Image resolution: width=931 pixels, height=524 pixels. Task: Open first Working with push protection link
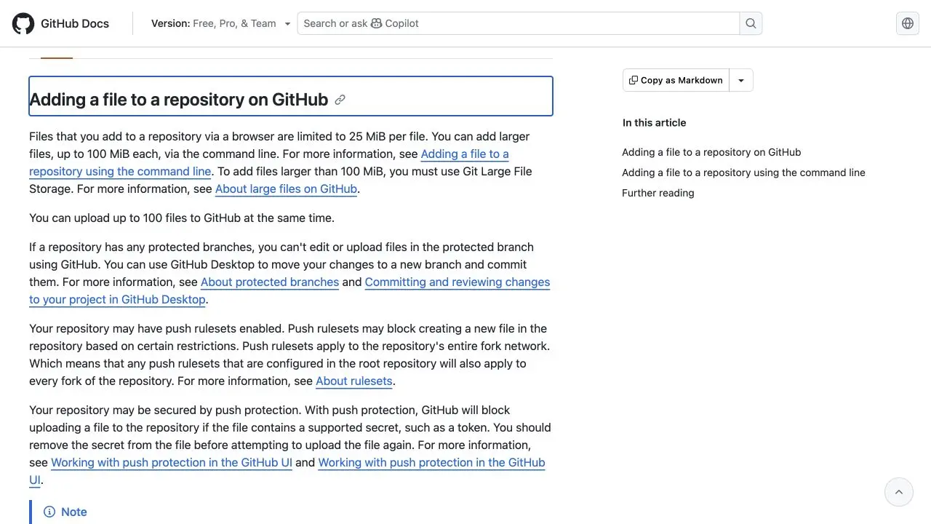pyautogui.click(x=172, y=463)
